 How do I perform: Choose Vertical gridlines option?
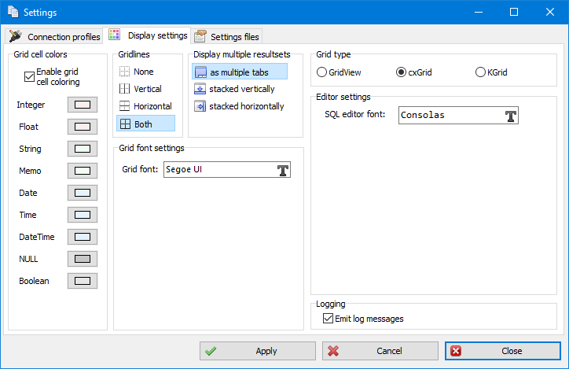(x=145, y=89)
